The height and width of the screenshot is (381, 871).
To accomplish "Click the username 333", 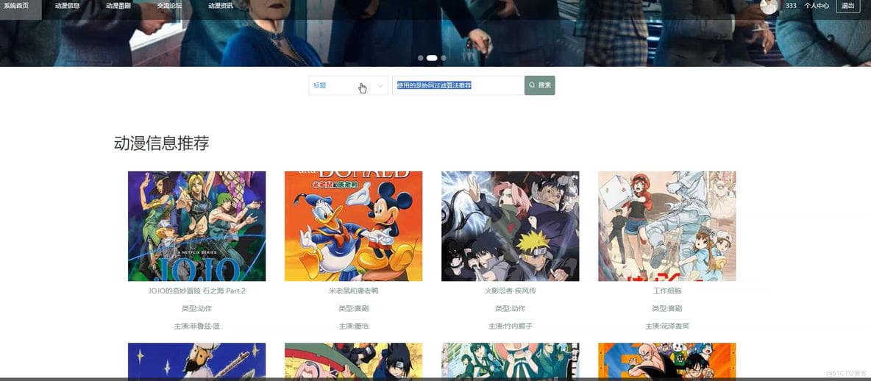I will point(791,6).
